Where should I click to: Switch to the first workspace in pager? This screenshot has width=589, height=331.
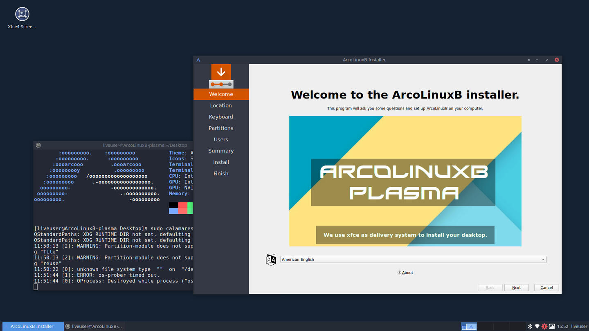469,327
